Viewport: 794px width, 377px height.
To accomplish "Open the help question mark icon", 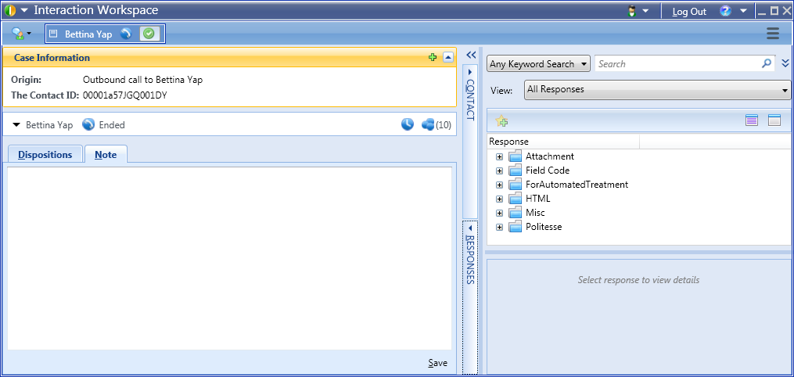I will [724, 11].
